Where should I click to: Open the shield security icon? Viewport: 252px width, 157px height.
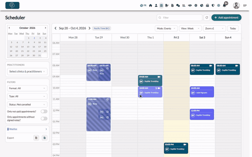tap(213, 5)
